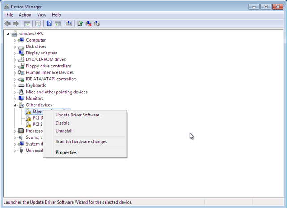Click the Back arrow toolbar icon
The image size is (287, 208).
click(x=8, y=24)
